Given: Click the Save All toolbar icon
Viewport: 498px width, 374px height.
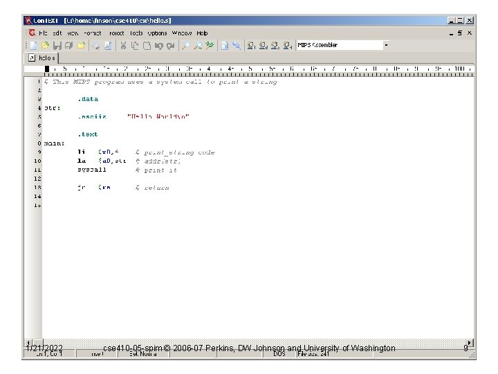Looking at the screenshot, I should [x=69, y=46].
